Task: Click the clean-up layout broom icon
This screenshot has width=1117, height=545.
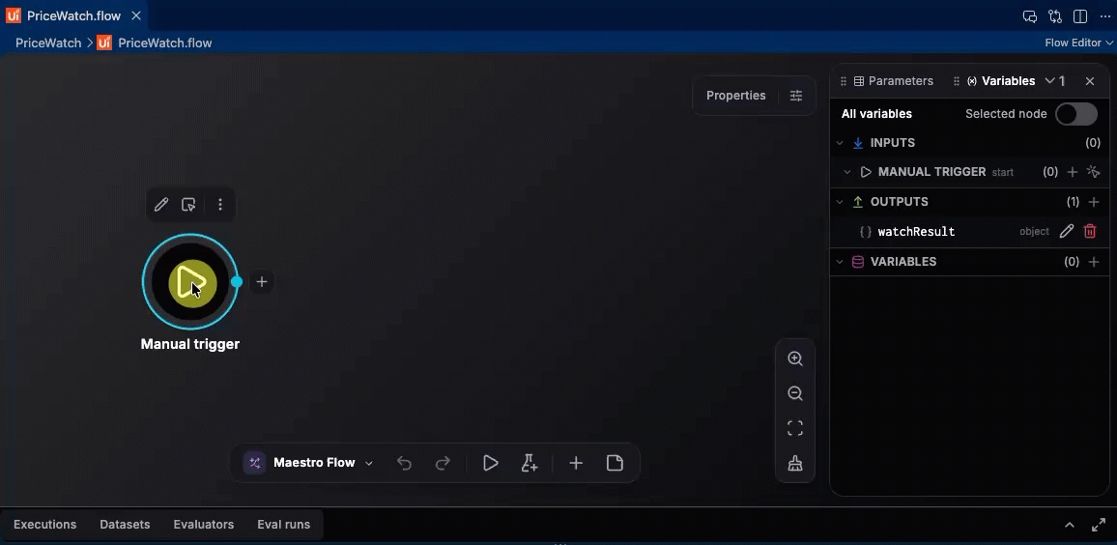Action: pyautogui.click(x=795, y=464)
